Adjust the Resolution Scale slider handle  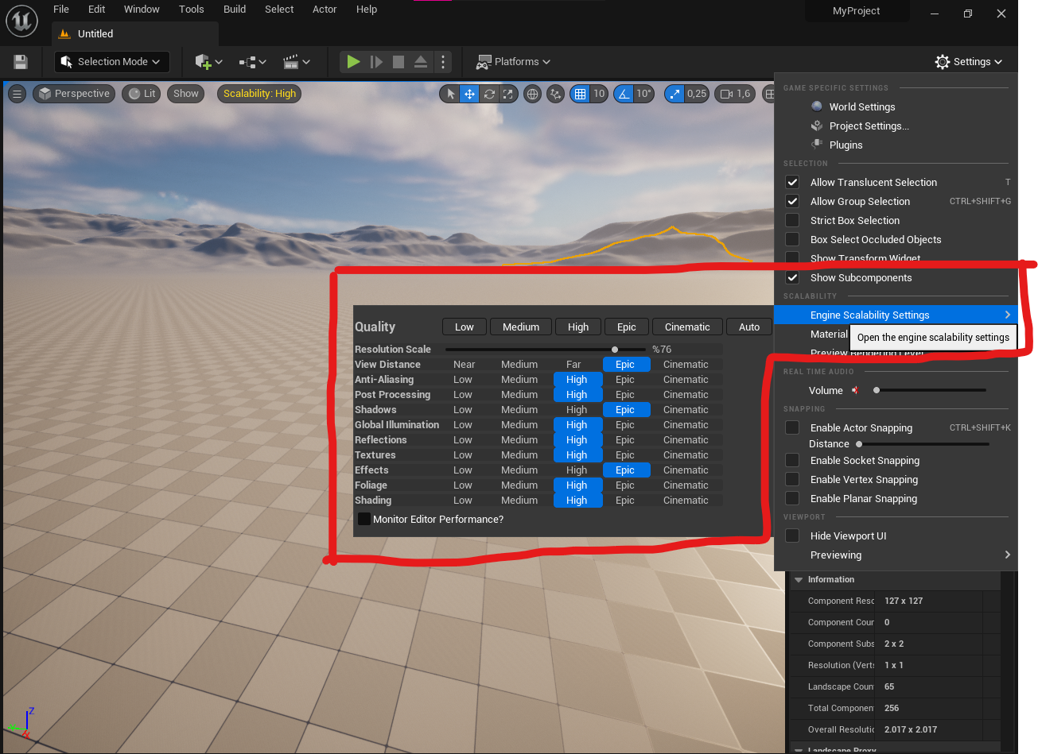615,349
